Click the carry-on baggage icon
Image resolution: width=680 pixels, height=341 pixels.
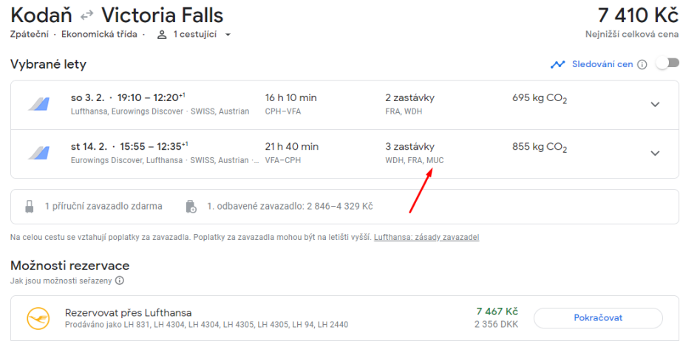[30, 207]
